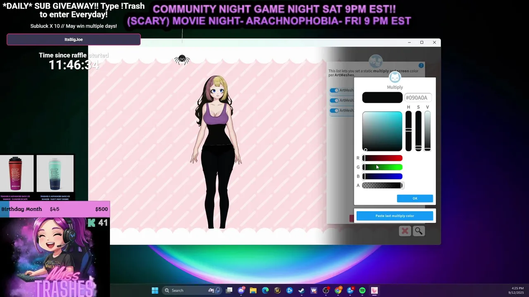Click the magnifier search icon in VTube Studio
This screenshot has width=529, height=297.
click(x=419, y=231)
